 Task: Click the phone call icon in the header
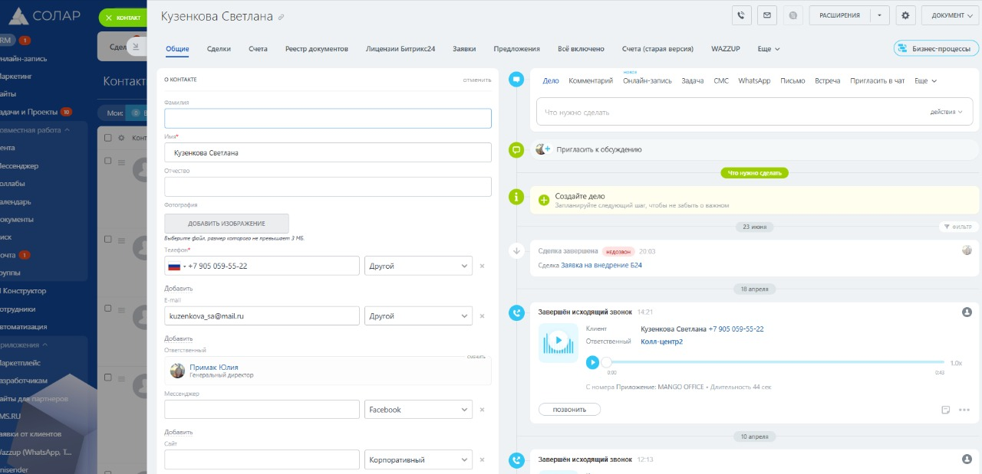pos(741,15)
